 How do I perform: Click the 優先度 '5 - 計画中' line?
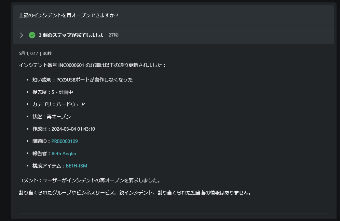pos(53,92)
